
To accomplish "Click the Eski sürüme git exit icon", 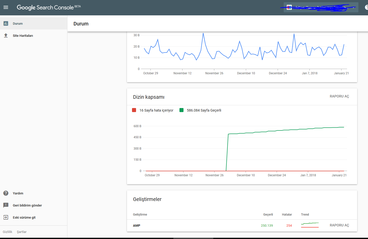I will [x=6, y=217].
